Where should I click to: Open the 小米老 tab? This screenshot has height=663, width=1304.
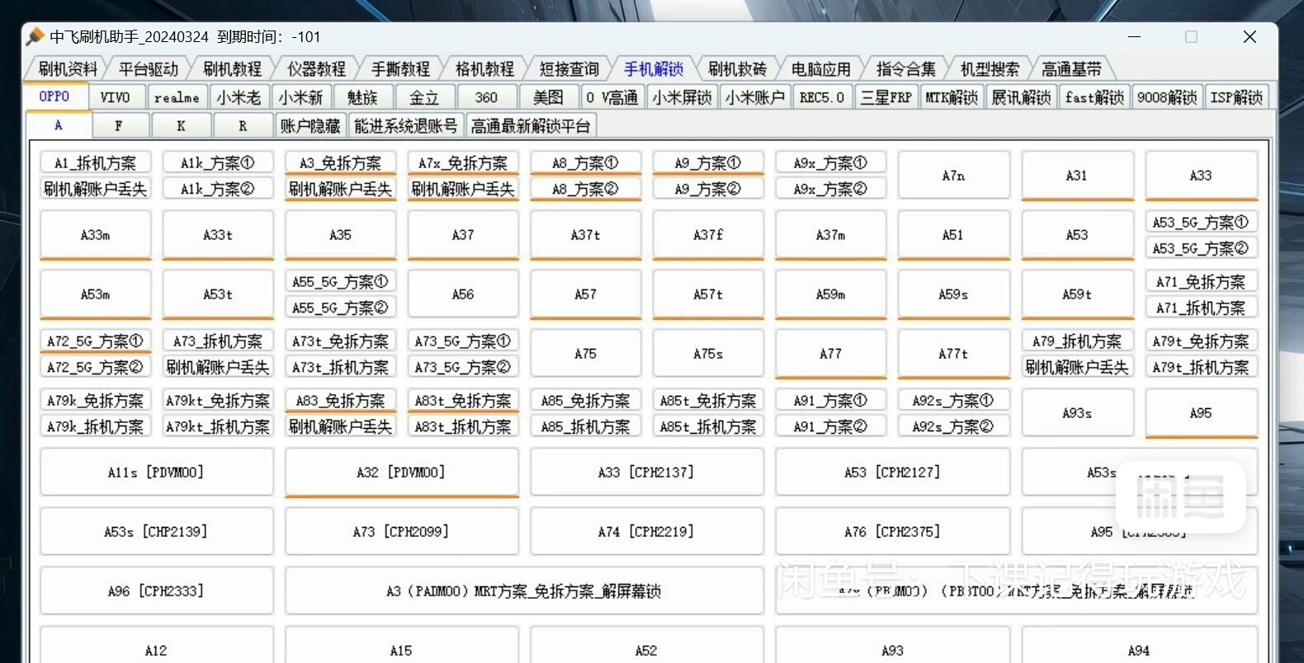(239, 97)
